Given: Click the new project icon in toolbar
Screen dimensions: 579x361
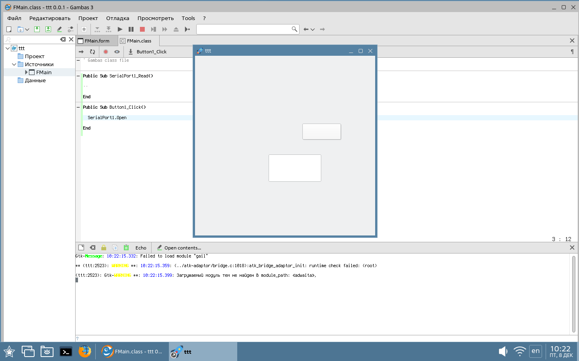Looking at the screenshot, I should coord(9,29).
